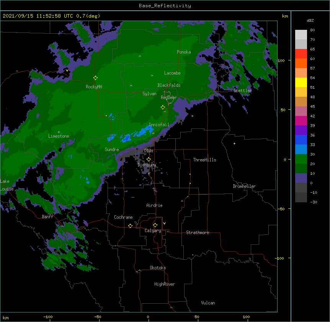Click the Cochrane town label
This screenshot has height=322, width=330.
click(123, 217)
